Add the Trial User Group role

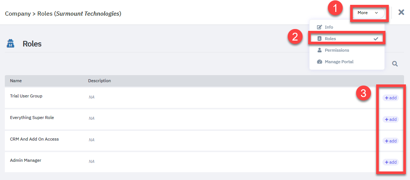pos(391,98)
